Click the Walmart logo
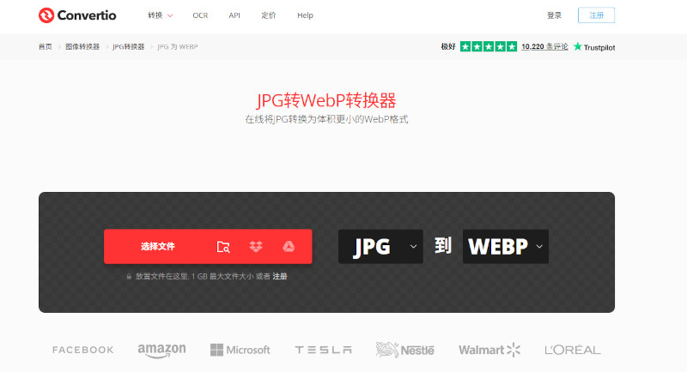Viewport: 687px width, 372px height. click(489, 351)
